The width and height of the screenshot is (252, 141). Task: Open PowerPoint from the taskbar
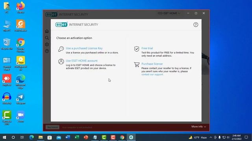coord(86,137)
